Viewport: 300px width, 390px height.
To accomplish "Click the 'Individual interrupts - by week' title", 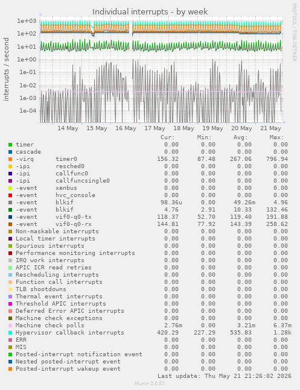I will click(150, 11).
